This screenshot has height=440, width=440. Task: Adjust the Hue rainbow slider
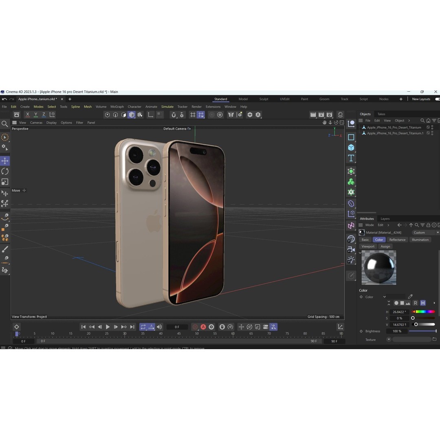[x=423, y=312]
